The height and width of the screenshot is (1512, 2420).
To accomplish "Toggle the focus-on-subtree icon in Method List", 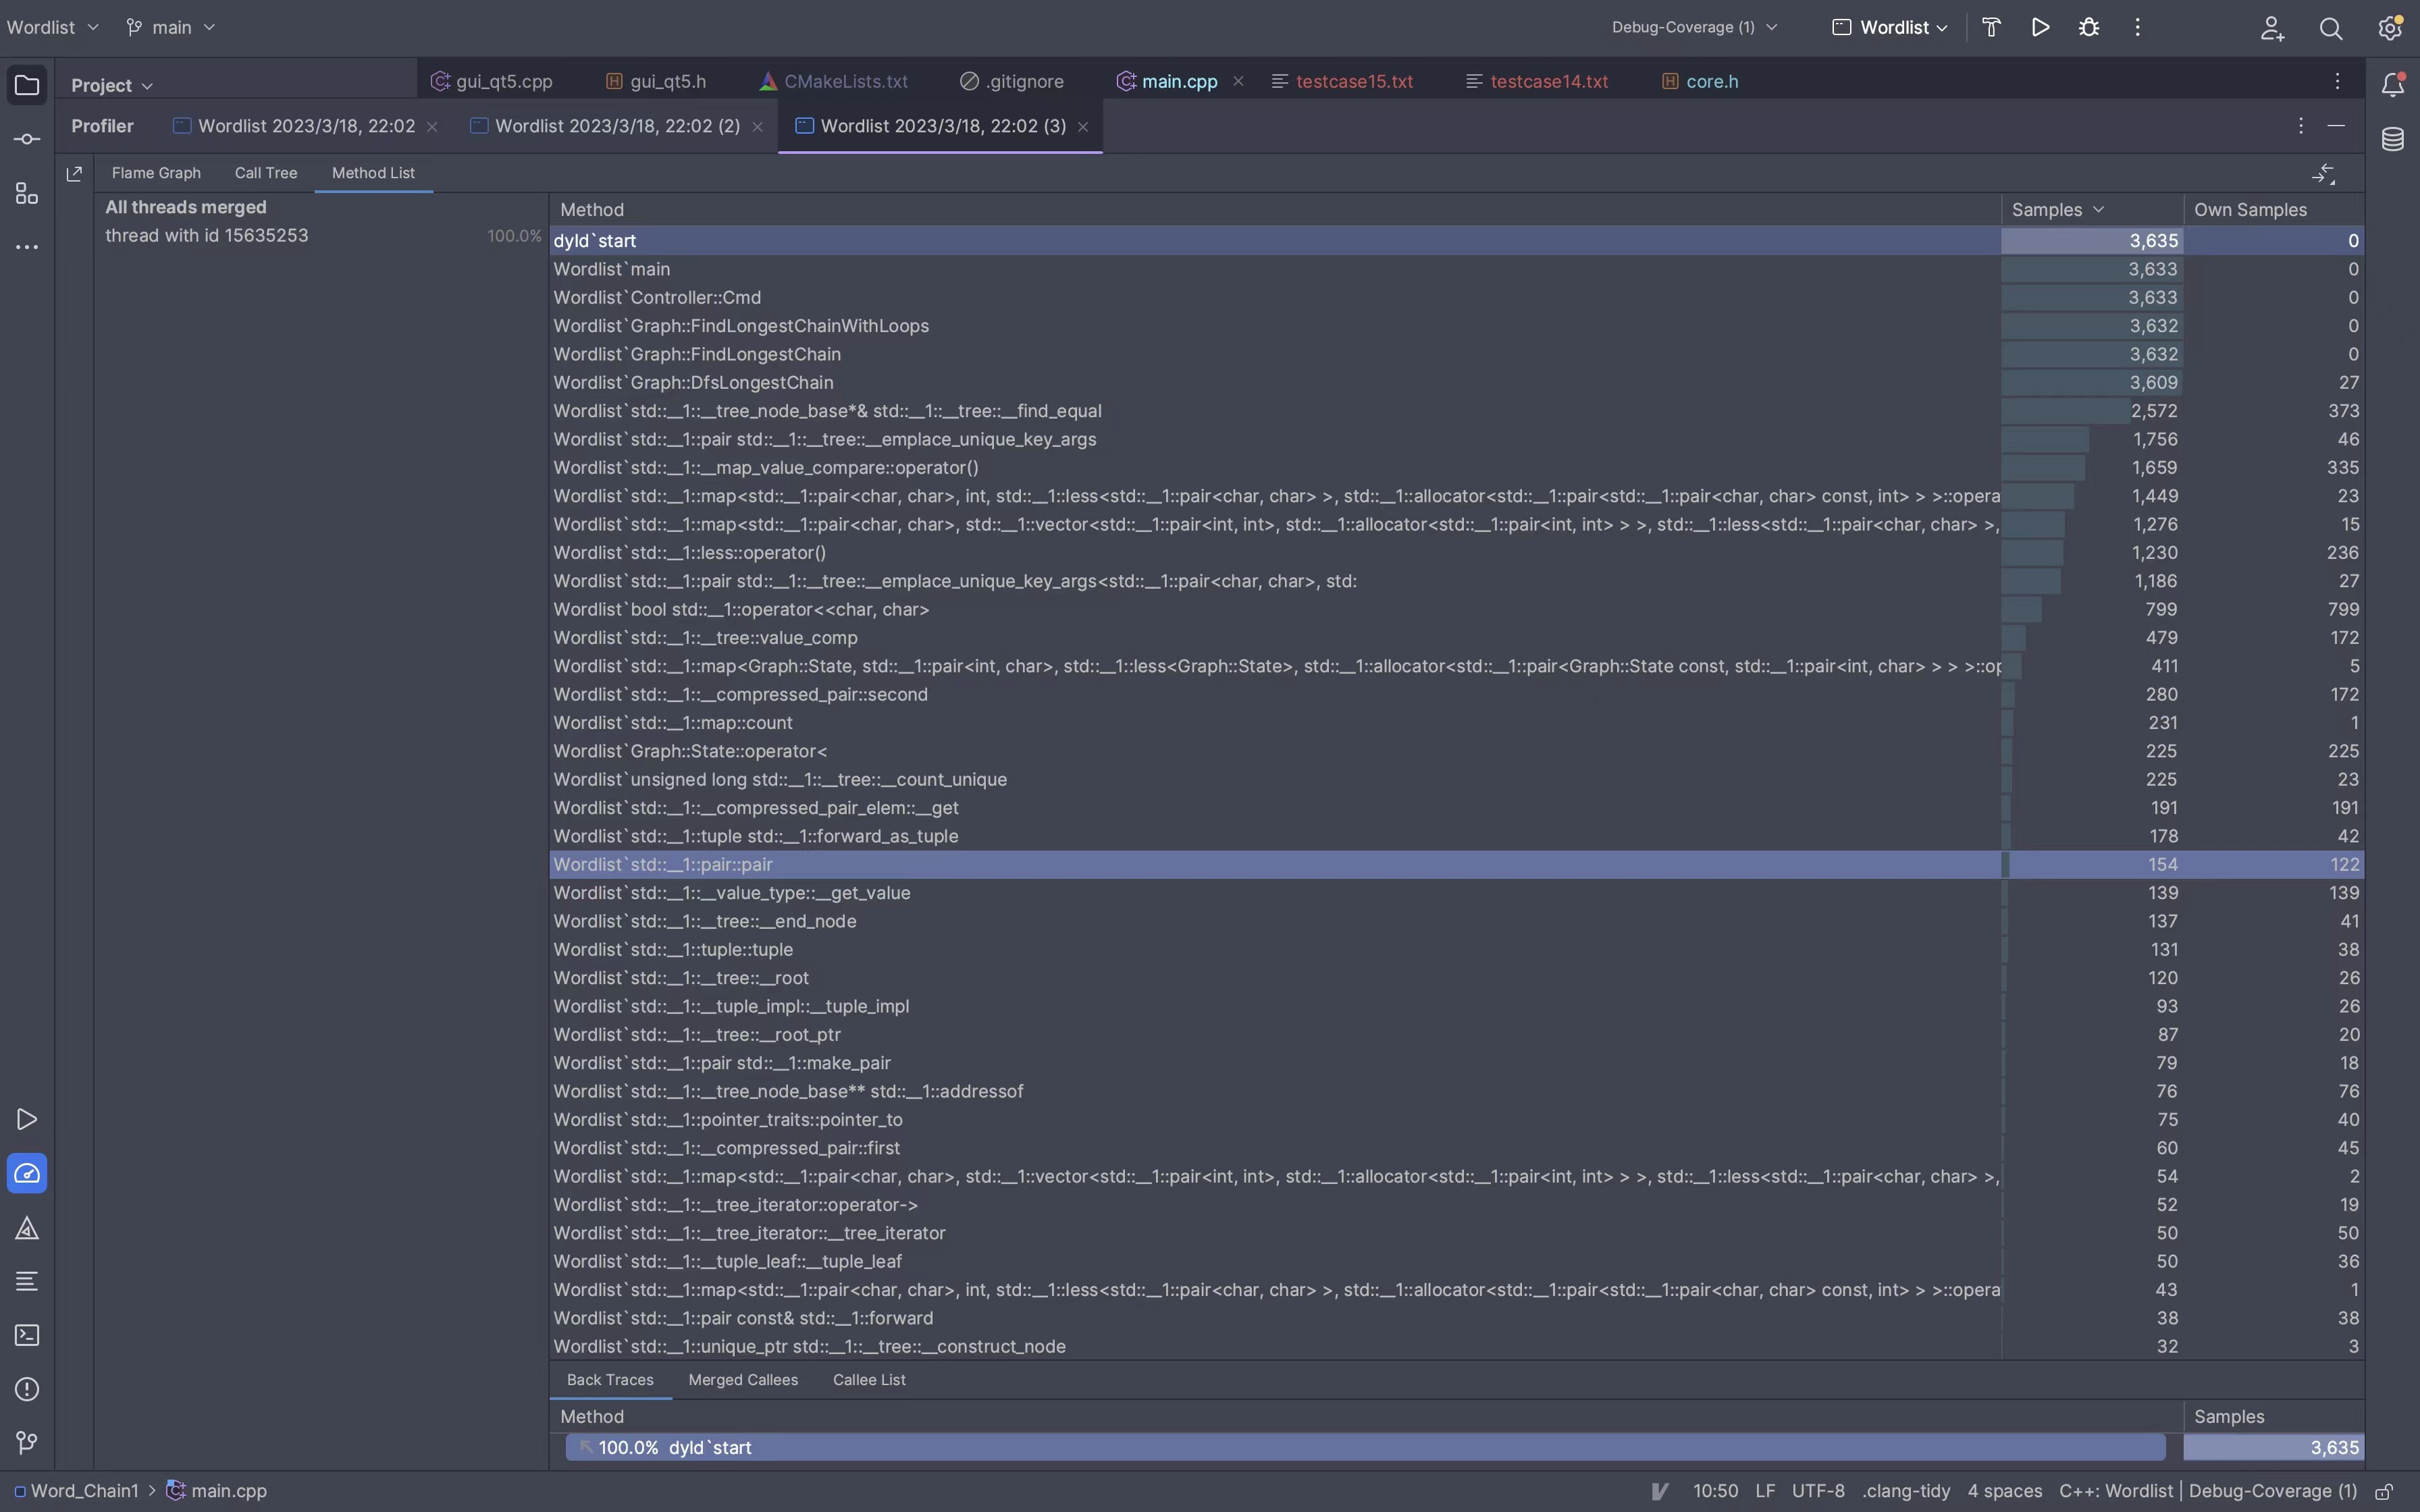I will pos(2323,174).
